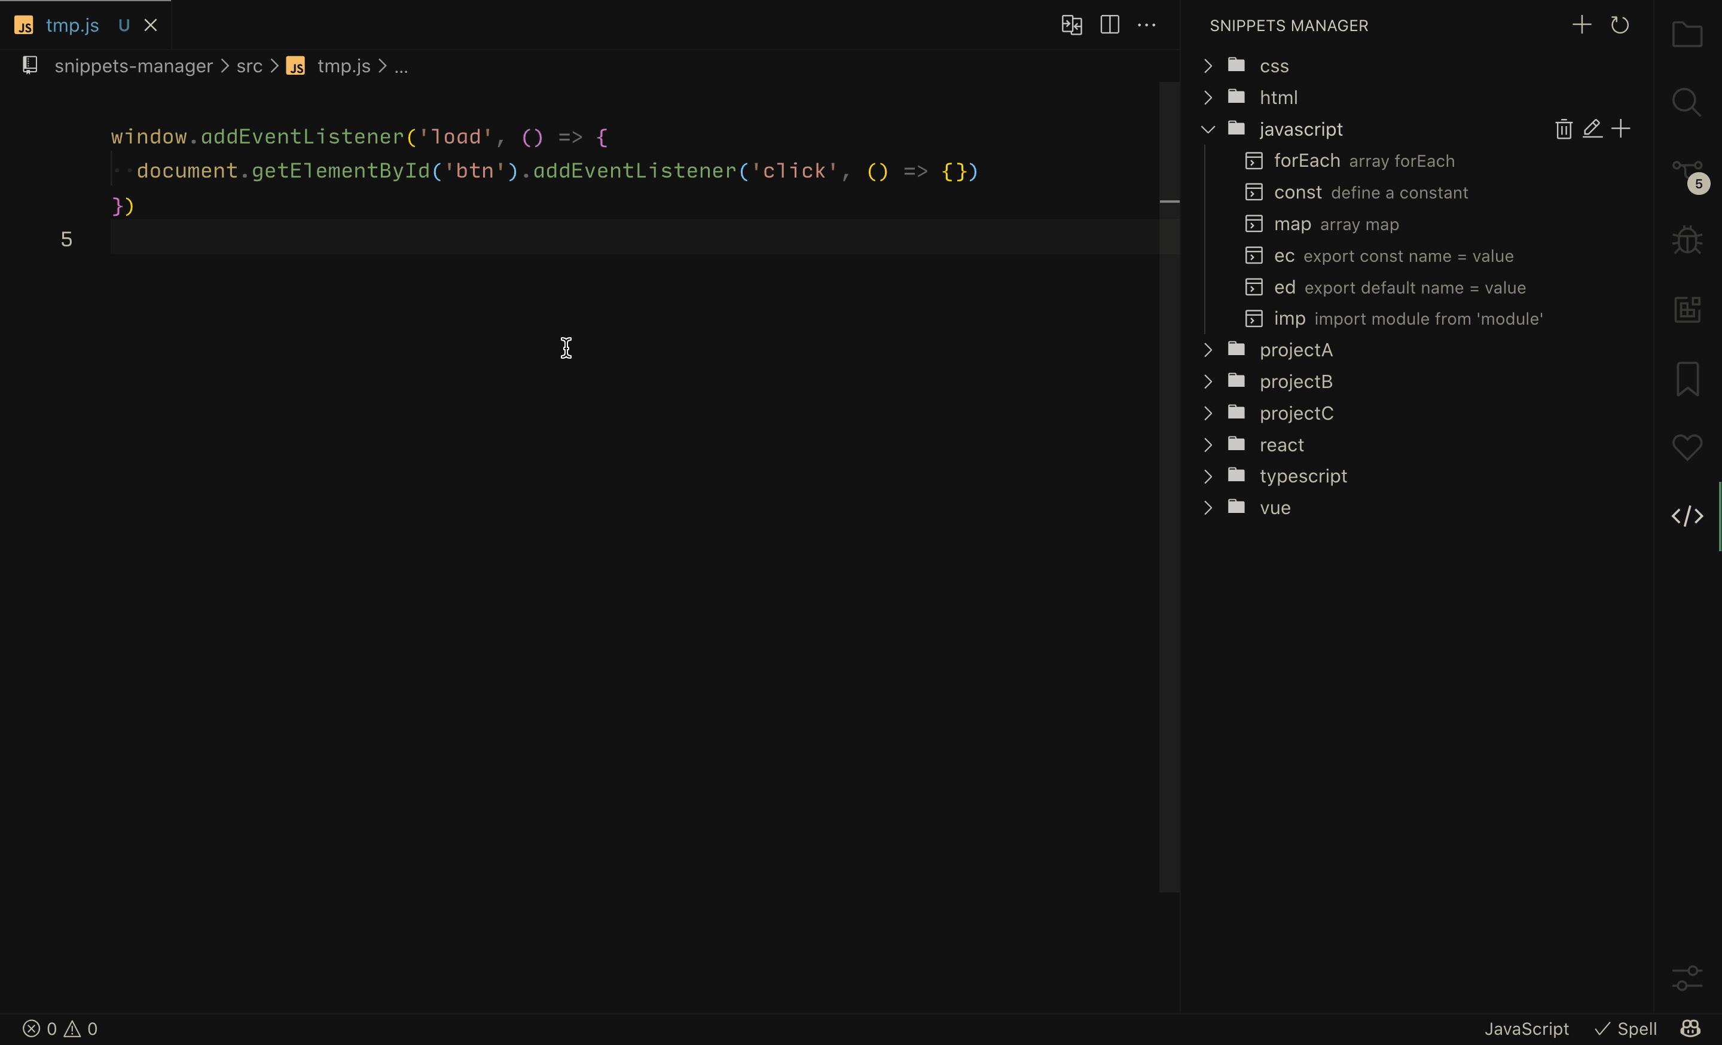
Task: Toggle Spell checker in status bar
Action: click(x=1626, y=1028)
